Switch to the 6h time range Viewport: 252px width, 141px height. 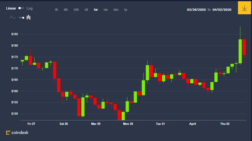pyautogui.click(x=66, y=10)
